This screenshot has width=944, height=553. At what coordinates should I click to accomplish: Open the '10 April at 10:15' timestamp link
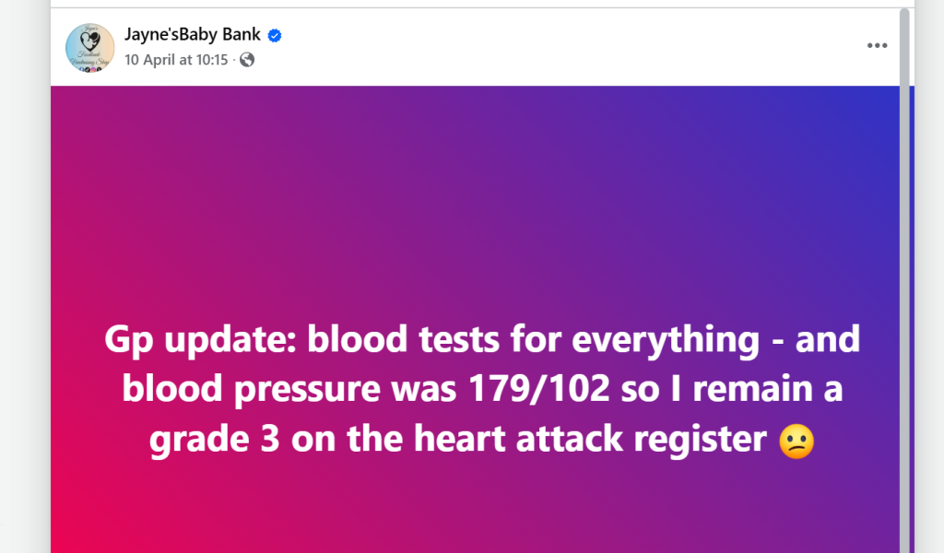point(176,60)
